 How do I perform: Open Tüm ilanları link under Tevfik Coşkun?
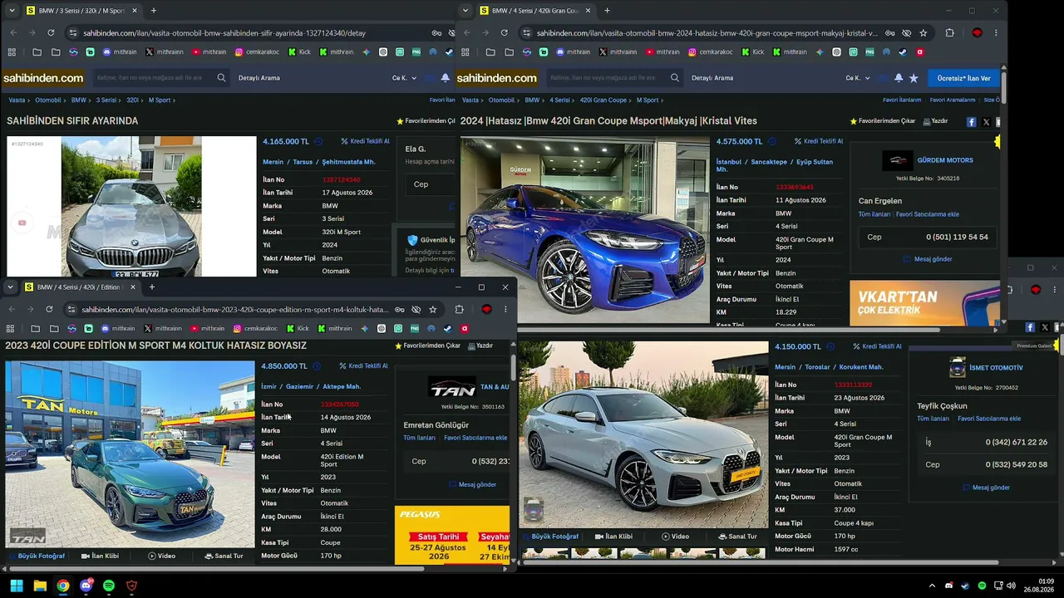coord(933,419)
